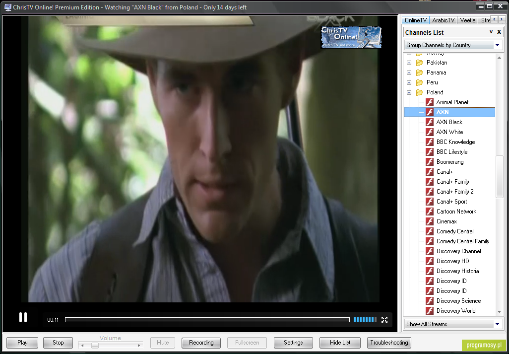The height and width of the screenshot is (354, 509).
Task: Open the Troubleshooting button
Action: (x=389, y=343)
